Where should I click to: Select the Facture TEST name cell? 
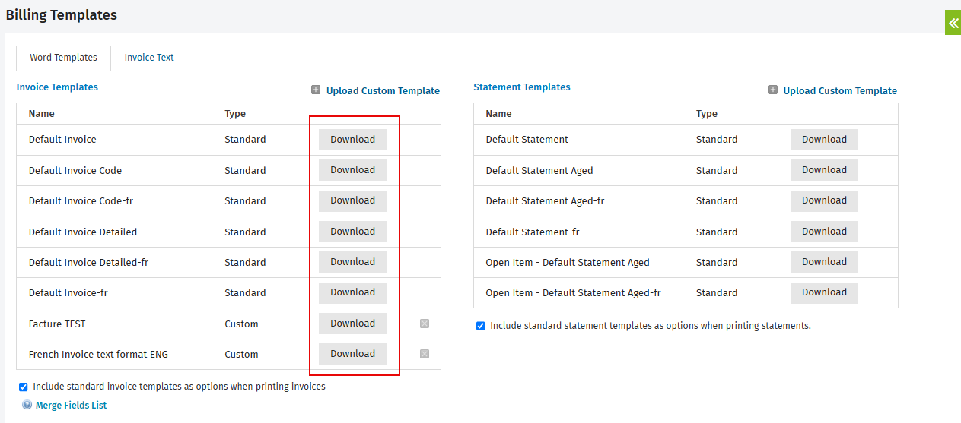click(57, 324)
